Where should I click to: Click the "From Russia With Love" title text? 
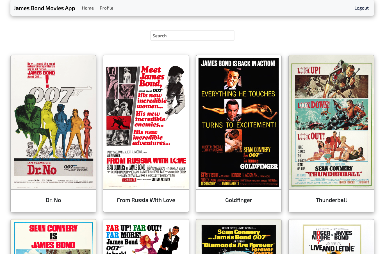[x=146, y=200]
